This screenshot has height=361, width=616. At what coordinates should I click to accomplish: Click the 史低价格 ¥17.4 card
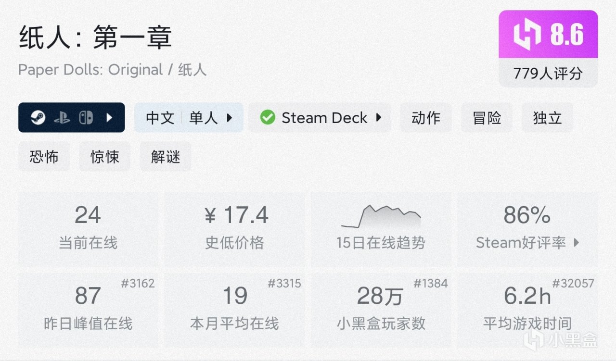pos(235,229)
